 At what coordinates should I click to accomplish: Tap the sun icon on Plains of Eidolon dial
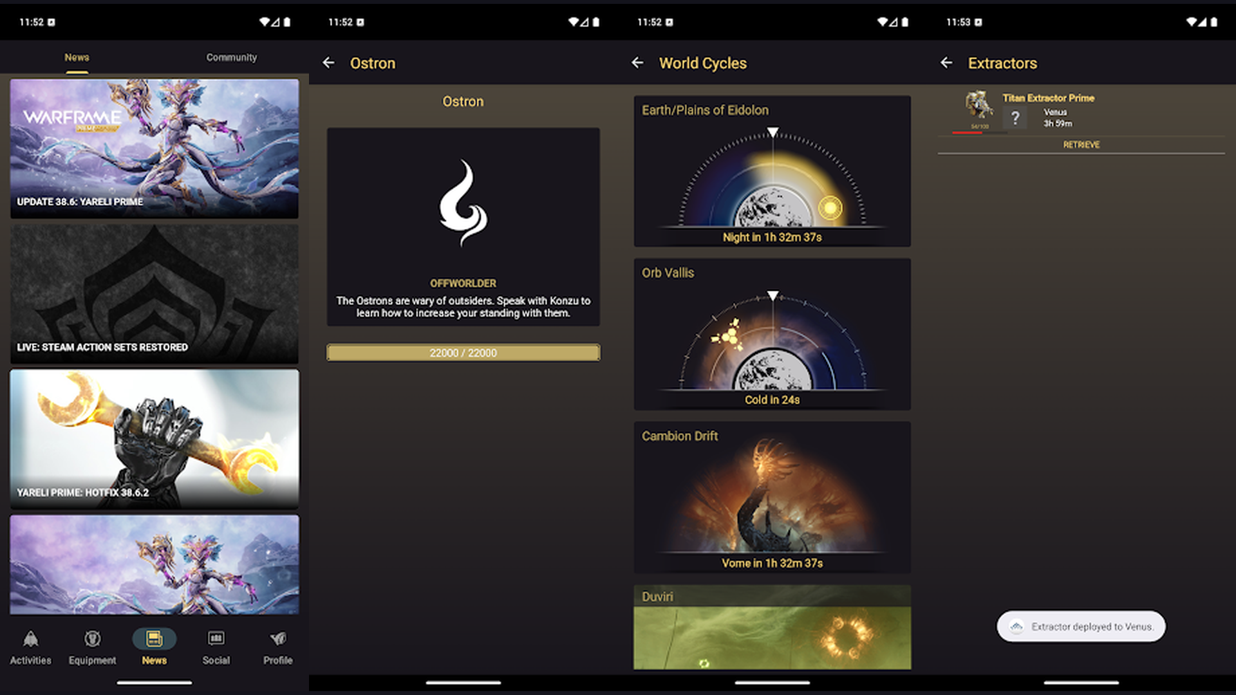(x=830, y=207)
